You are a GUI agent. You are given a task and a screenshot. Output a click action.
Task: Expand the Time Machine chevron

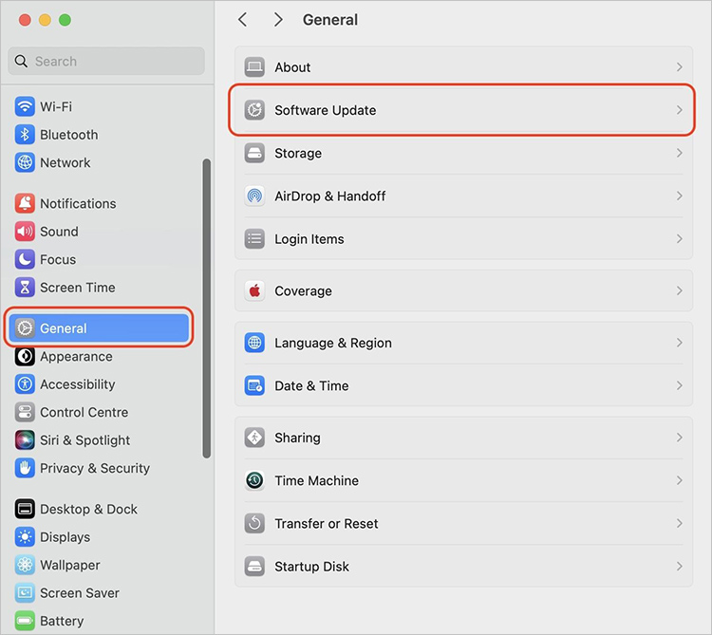pyautogui.click(x=680, y=480)
